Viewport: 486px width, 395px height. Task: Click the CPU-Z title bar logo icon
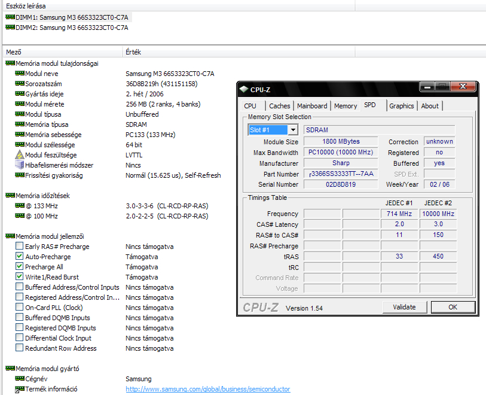tap(244, 89)
